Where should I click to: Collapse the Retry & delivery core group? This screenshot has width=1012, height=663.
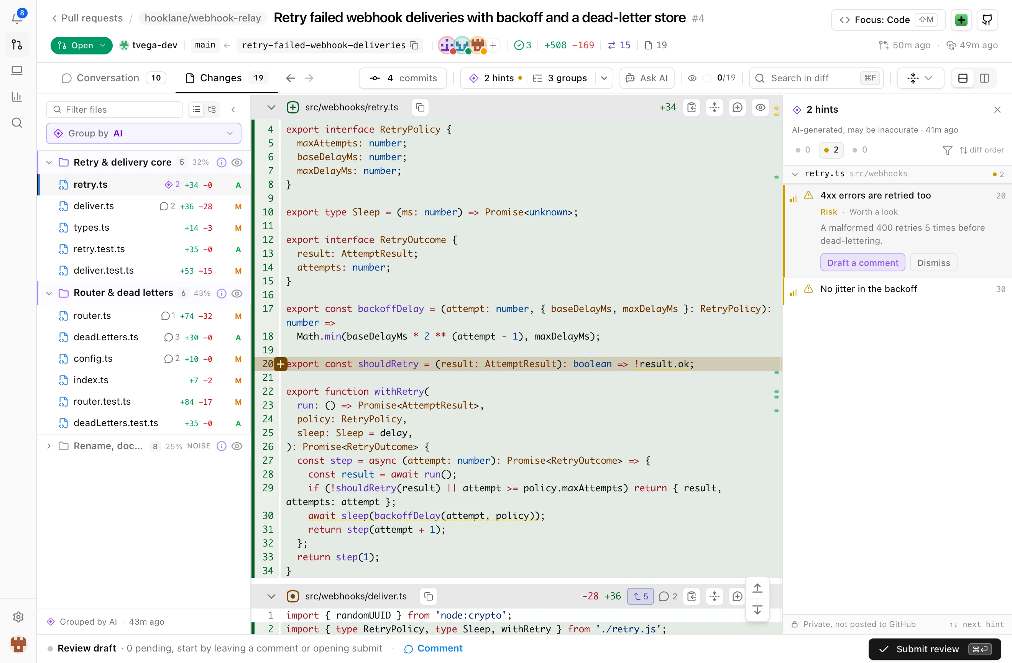(x=49, y=162)
